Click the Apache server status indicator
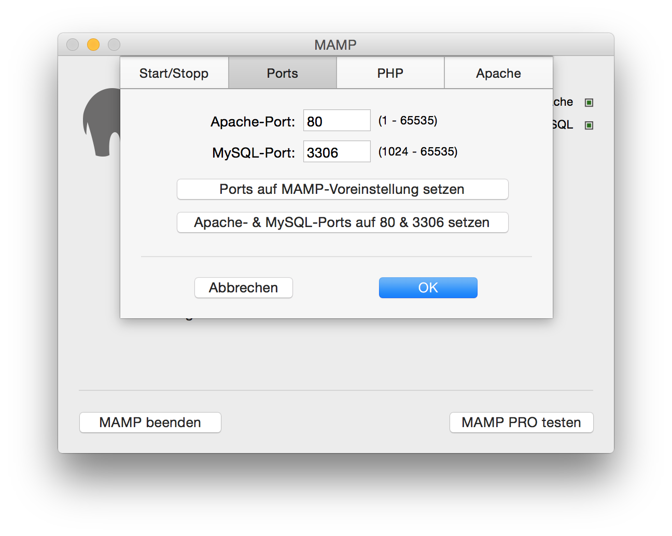Screen dimensions: 672x536 [589, 103]
